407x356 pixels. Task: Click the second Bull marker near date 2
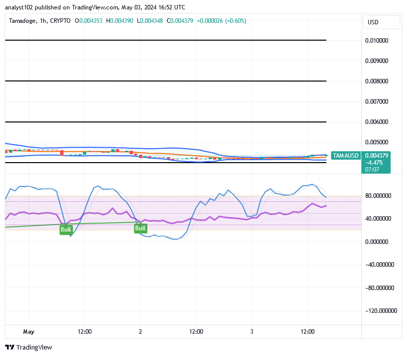point(140,228)
